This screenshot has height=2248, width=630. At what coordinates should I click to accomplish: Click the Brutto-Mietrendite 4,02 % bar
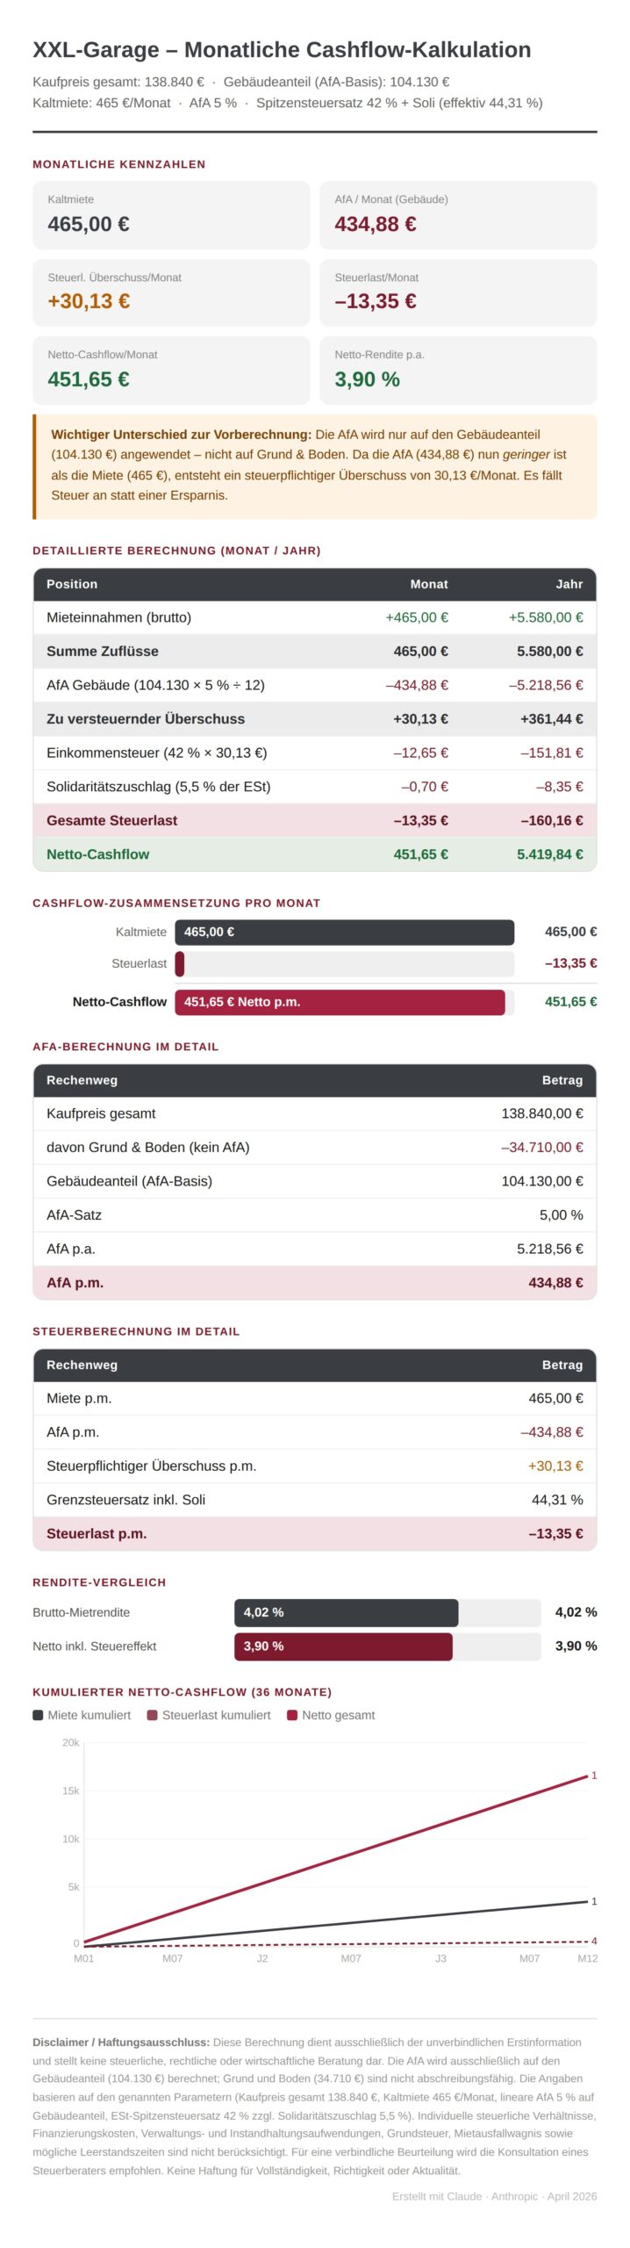tap(346, 1612)
